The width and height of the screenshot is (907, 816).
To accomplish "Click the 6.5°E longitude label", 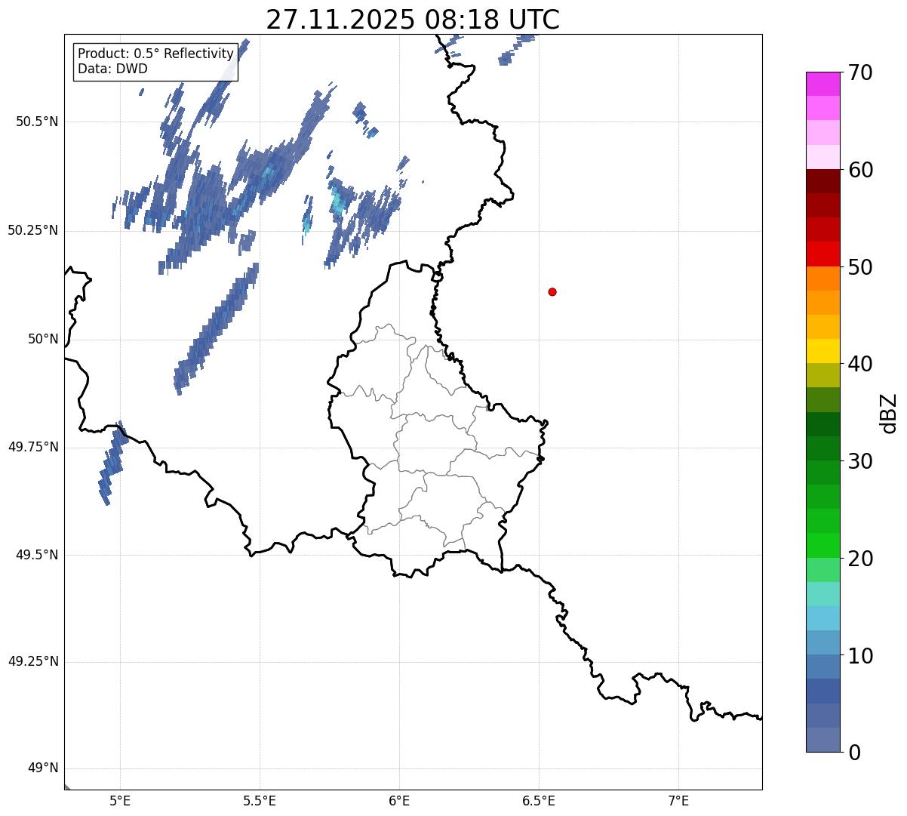I will (x=539, y=801).
